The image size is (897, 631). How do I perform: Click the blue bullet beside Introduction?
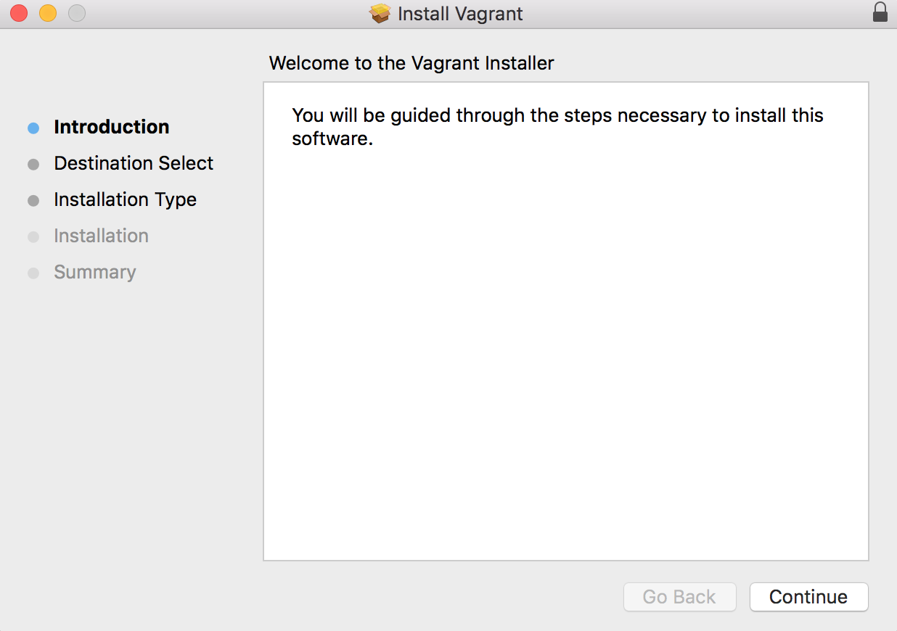tap(33, 128)
